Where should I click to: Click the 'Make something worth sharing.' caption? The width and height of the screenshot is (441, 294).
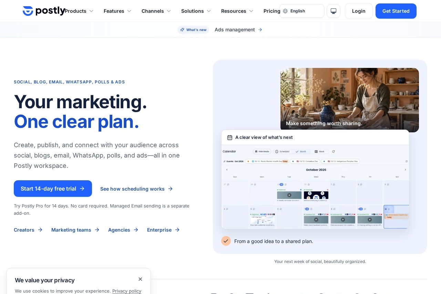[324, 123]
